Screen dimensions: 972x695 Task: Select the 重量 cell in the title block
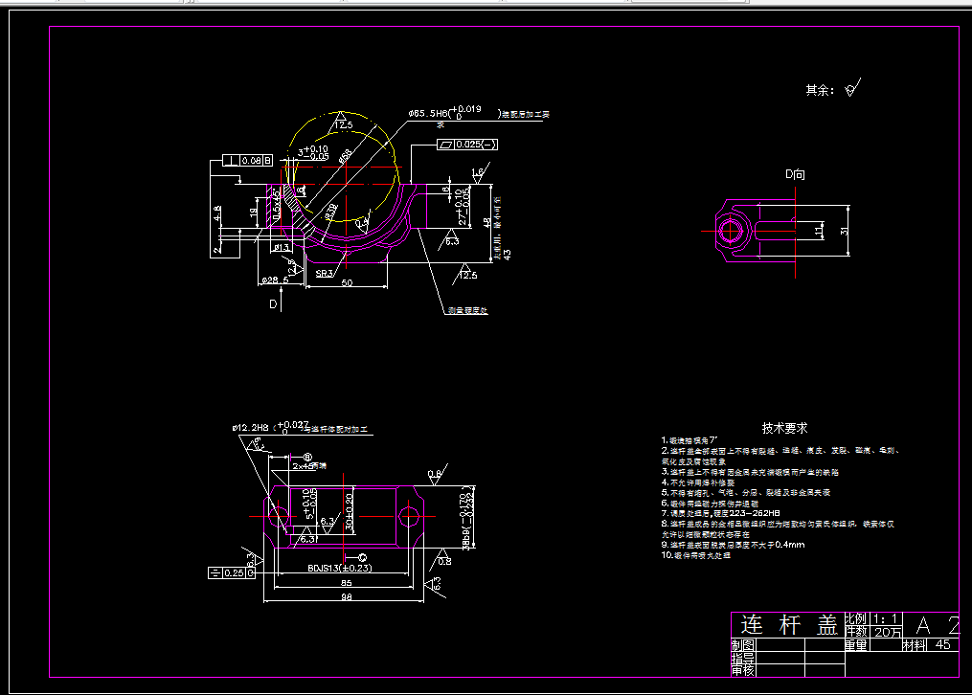[x=855, y=645]
